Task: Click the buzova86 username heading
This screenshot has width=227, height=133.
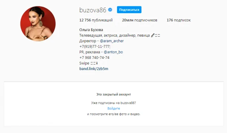Action: coord(93,10)
